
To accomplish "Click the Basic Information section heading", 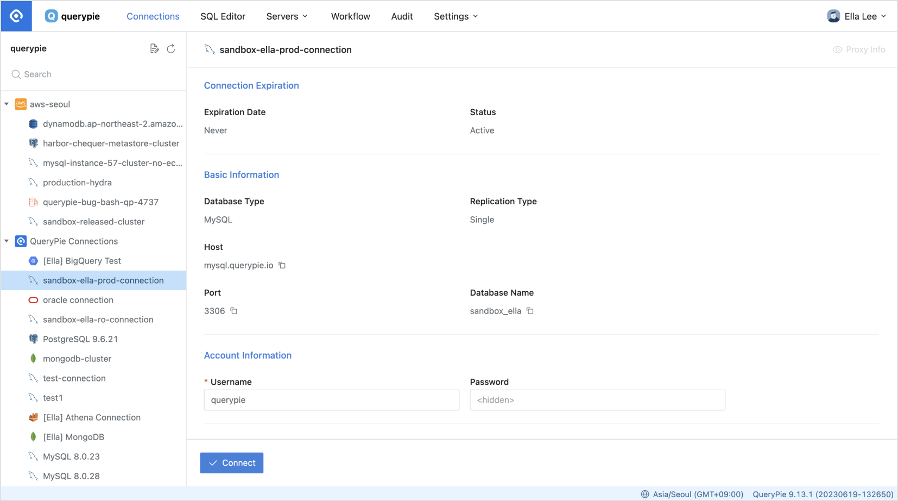I will [242, 174].
